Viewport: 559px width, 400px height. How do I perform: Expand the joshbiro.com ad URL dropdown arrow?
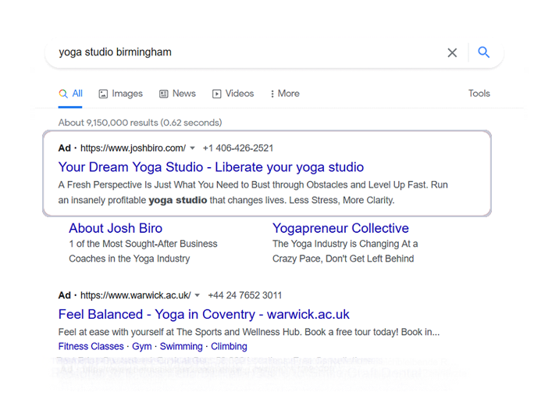193,148
